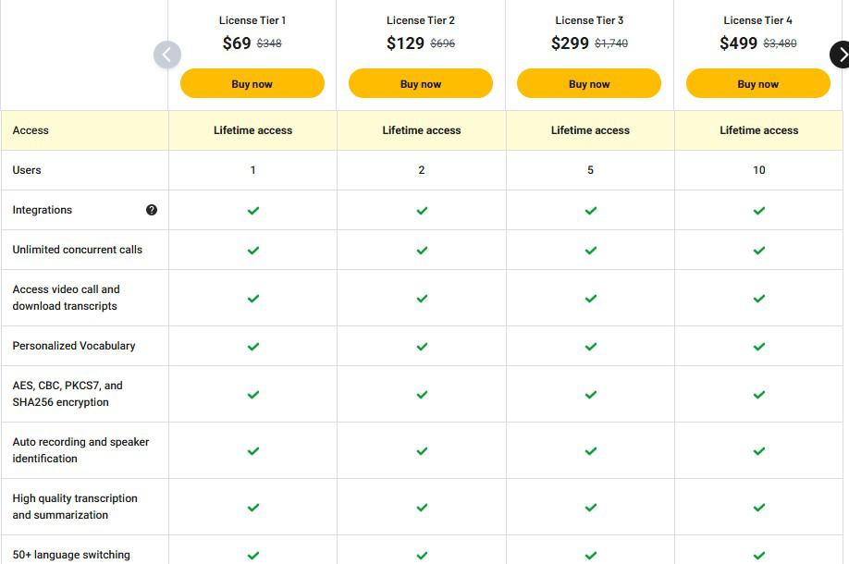Click Tier 1 auto recording checkmark

click(252, 451)
